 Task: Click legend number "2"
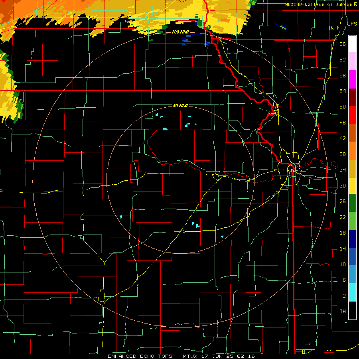(344, 296)
